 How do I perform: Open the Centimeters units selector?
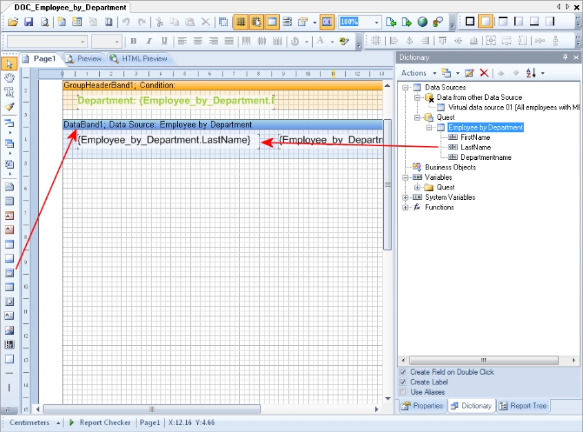[x=34, y=423]
